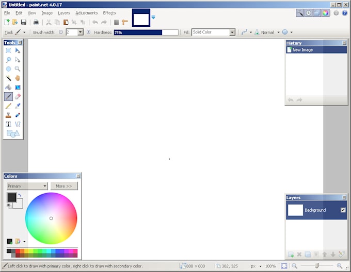Select the Text tool
This screenshot has height=272, width=351.
pos(8,124)
